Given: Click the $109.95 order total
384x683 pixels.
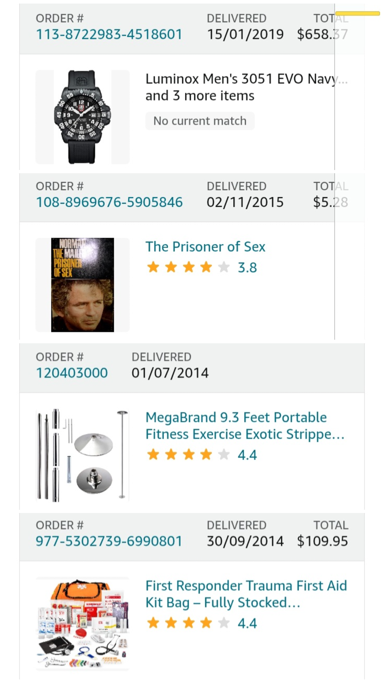Looking at the screenshot, I should tap(322, 541).
